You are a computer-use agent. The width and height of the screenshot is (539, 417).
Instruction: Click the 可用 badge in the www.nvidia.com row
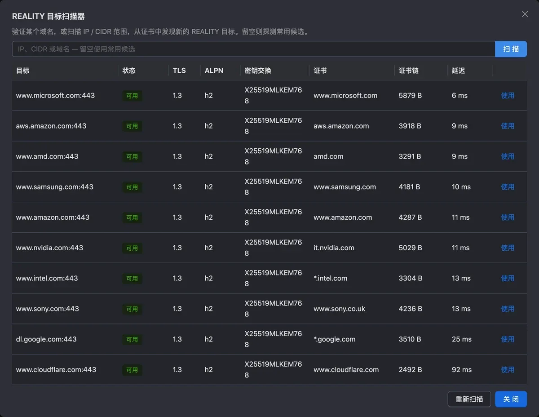pos(132,248)
